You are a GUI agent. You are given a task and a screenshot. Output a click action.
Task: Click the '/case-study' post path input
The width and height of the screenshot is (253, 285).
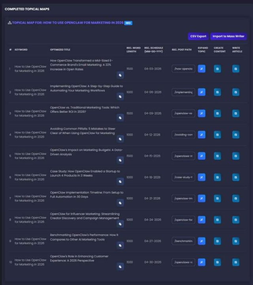(x=183, y=177)
